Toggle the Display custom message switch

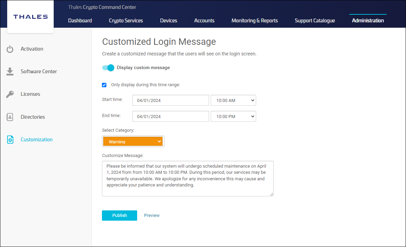click(x=108, y=68)
